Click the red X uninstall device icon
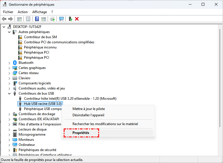Screen dimensions: 223x163 click(77, 19)
